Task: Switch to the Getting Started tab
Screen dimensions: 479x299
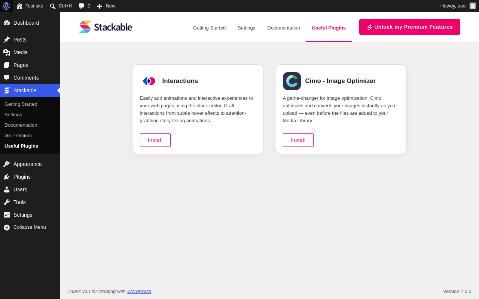Action: pos(209,28)
